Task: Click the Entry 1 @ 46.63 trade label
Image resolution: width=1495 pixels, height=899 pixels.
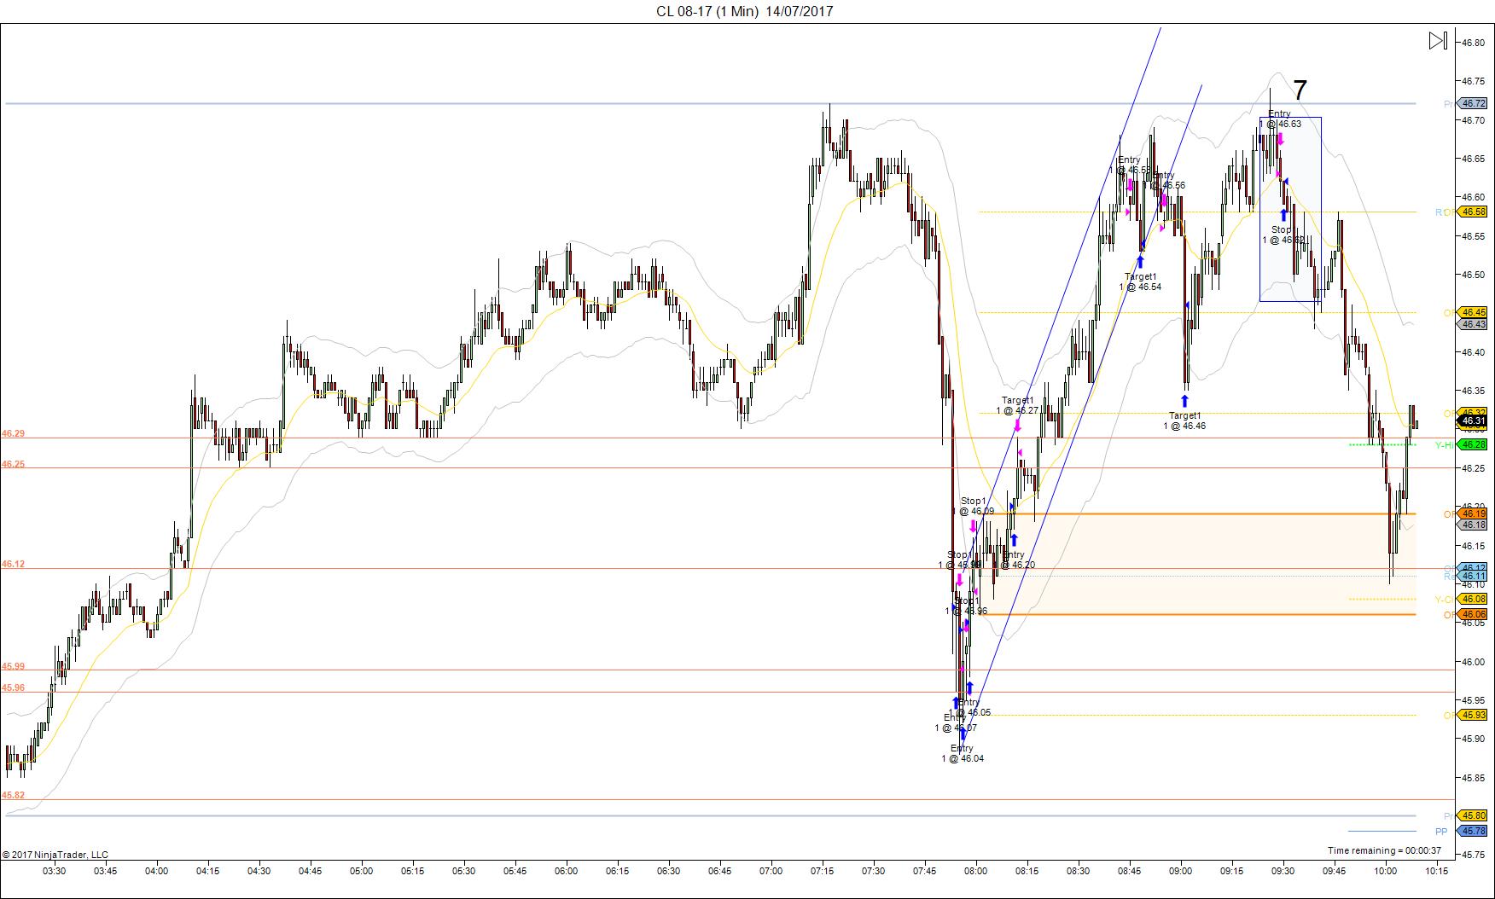Action: coord(1280,119)
